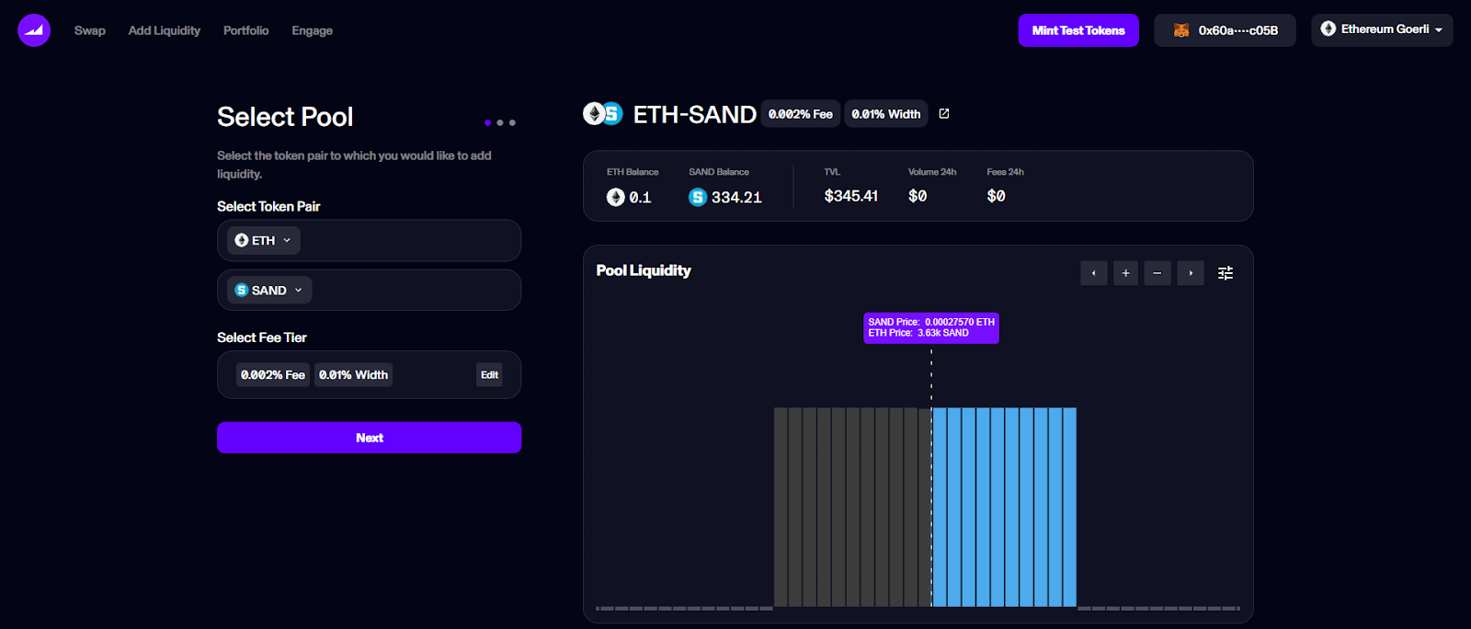Open chart settings sliders icon

(1226, 273)
